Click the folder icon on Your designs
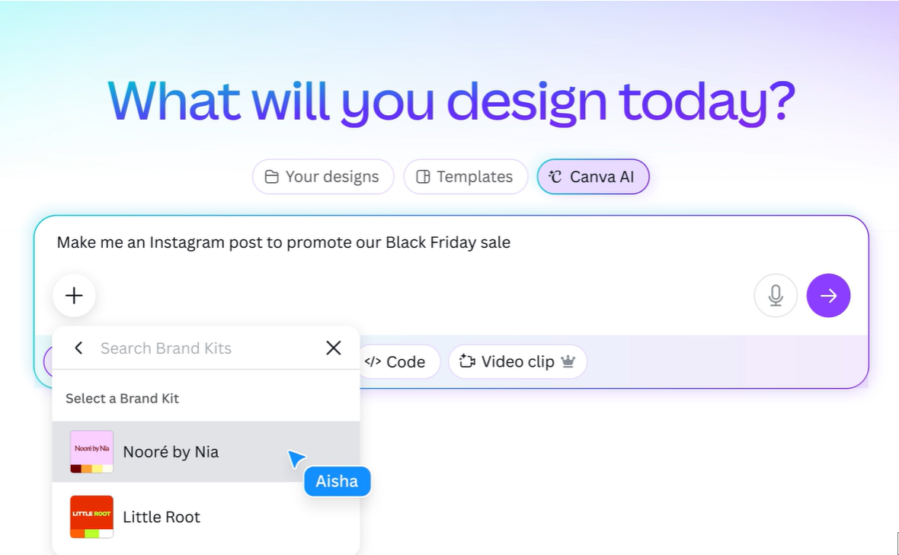Image resolution: width=899 pixels, height=555 pixels. tap(271, 176)
